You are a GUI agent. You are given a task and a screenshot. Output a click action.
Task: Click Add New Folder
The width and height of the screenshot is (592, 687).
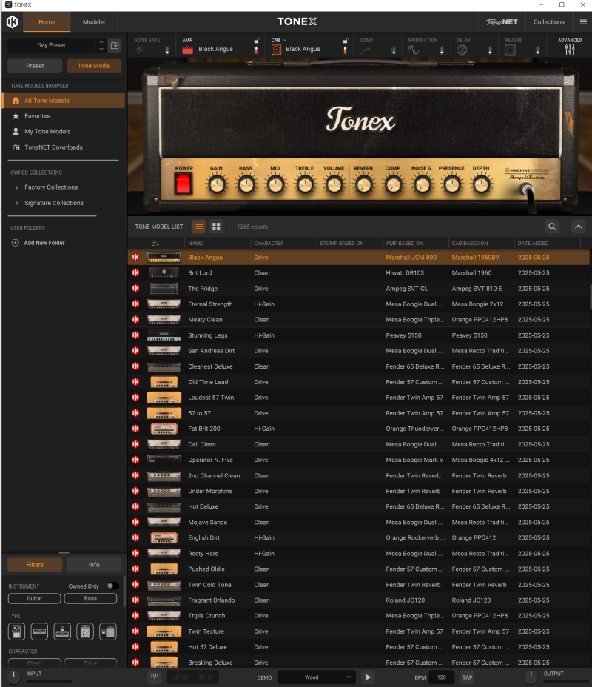[44, 243]
